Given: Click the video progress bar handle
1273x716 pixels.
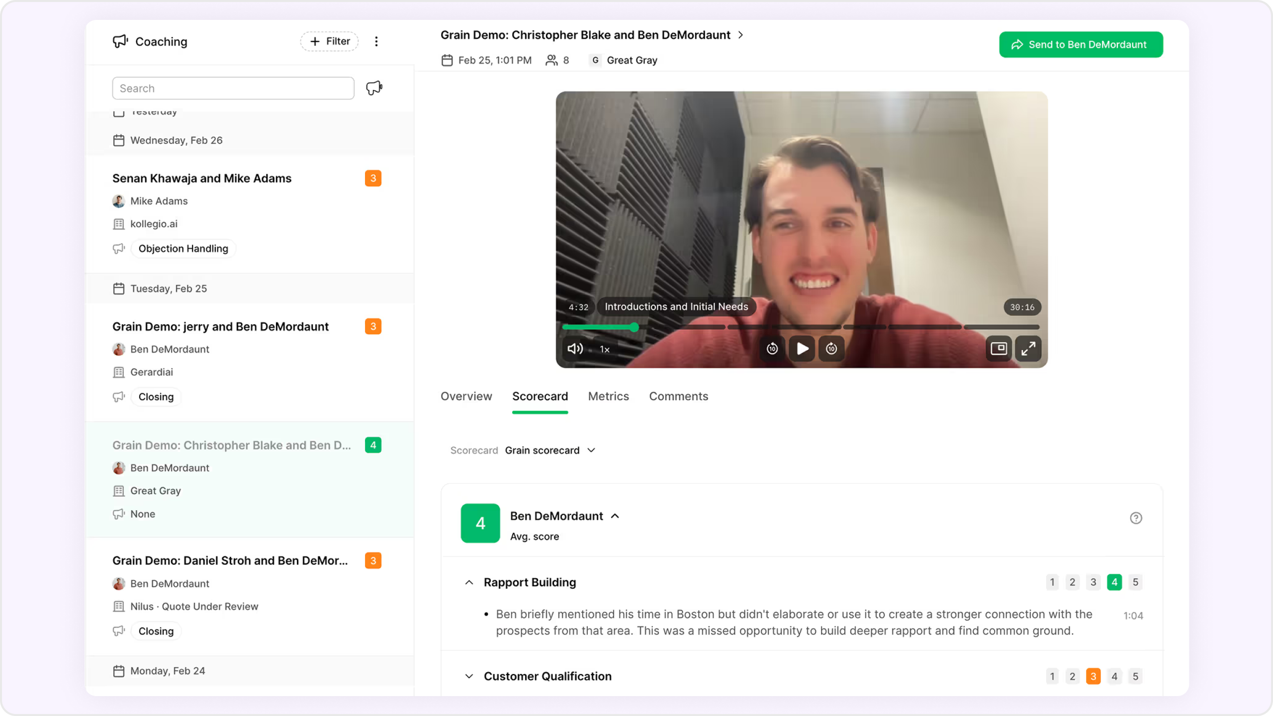Looking at the screenshot, I should click(x=634, y=327).
